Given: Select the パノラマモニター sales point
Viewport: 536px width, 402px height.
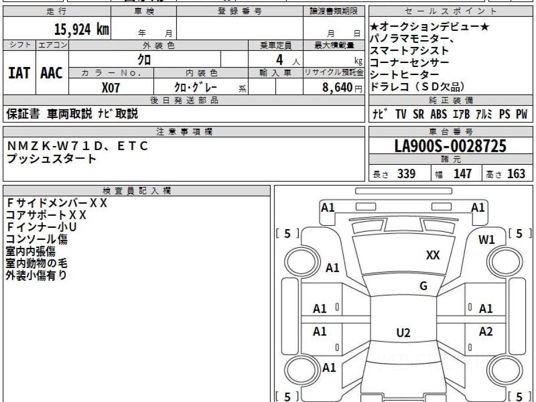Looking at the screenshot, I should (x=413, y=39).
